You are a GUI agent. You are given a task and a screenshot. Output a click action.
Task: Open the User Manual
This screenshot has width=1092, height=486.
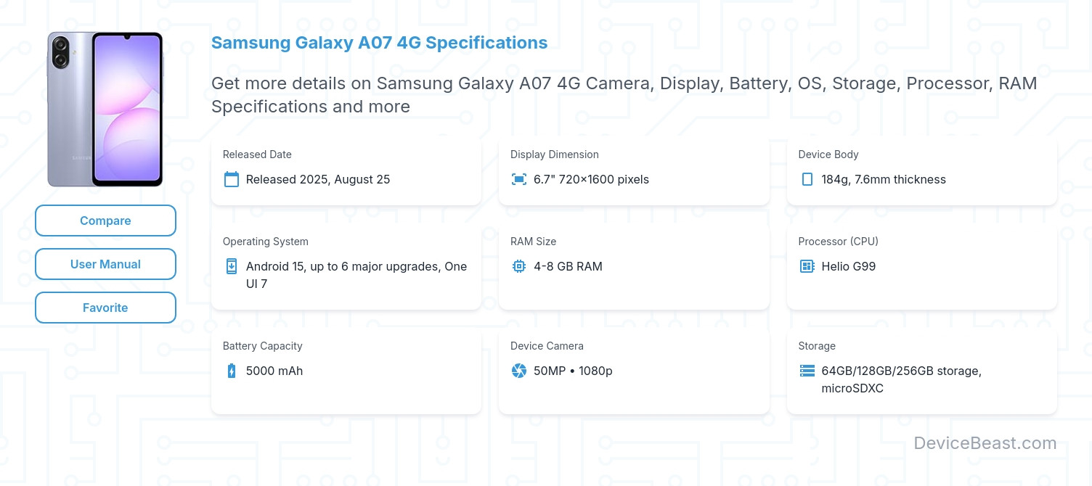(x=105, y=264)
